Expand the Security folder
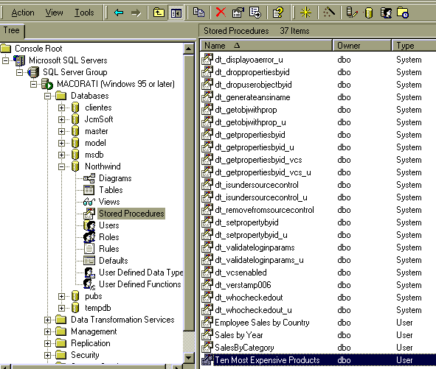 coord(47,355)
